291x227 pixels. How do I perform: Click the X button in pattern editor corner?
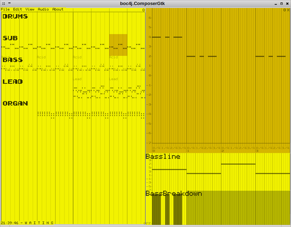click(288, 10)
